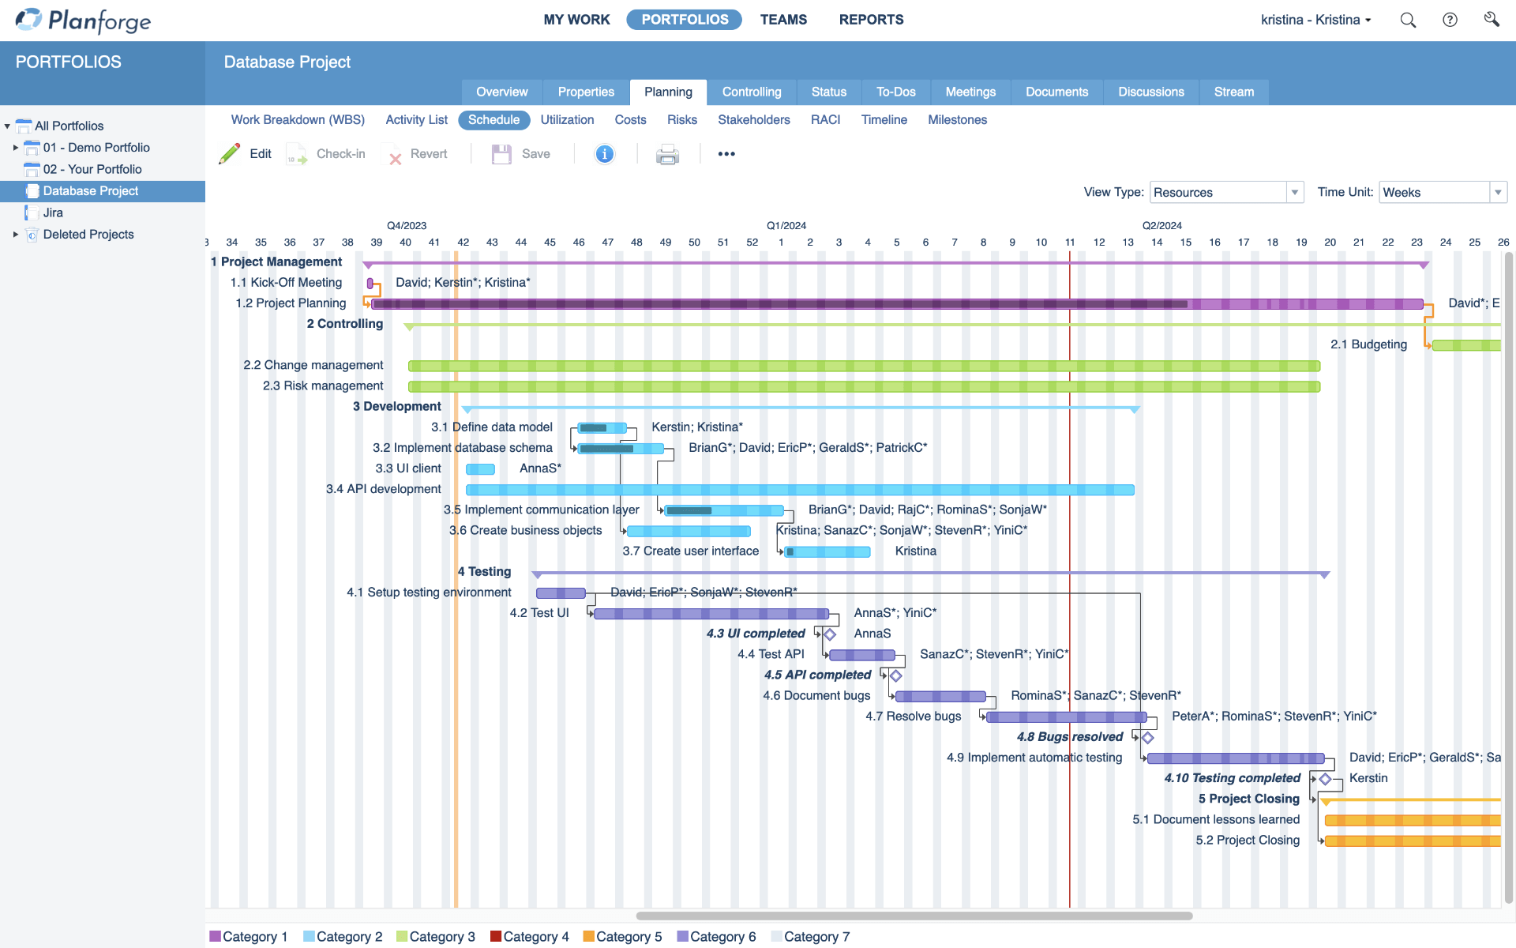Save the schedule with the floppy disk icon
1516x948 pixels.
pyautogui.click(x=501, y=153)
